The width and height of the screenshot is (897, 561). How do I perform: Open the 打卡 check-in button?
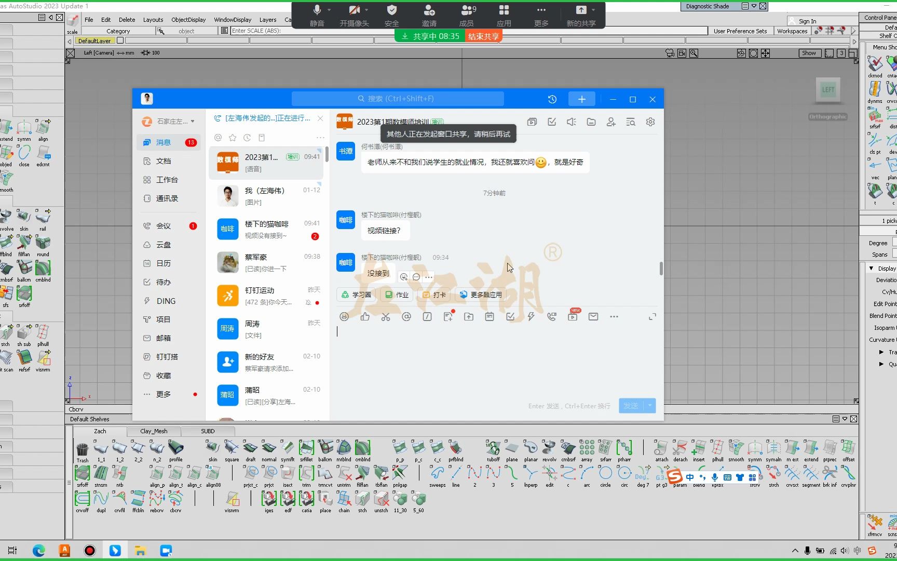click(x=434, y=295)
